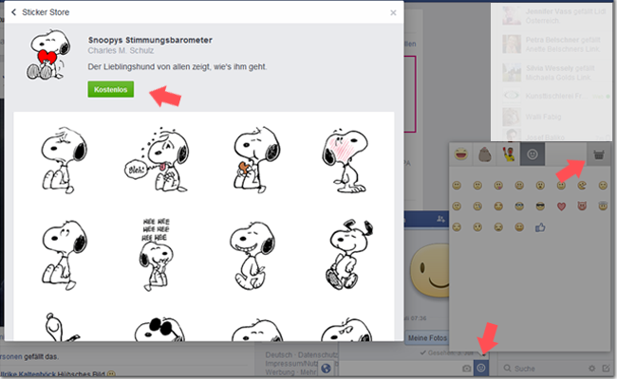This screenshot has height=379, width=617.
Task: Select the blushing Snoopy sticker
Action: click(x=346, y=160)
